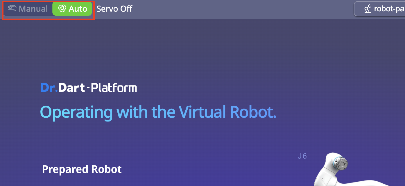Select the green Auto mode toggle
This screenshot has width=405, height=186.
72,9
